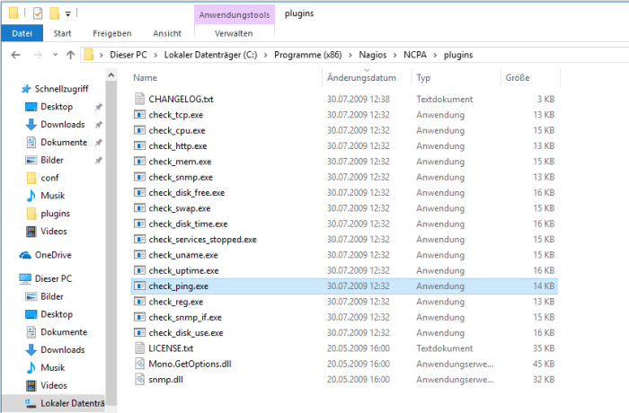Screen dimensions: 629x413
Task: Select Schnellzugriff in the navigation pane
Action: coord(61,89)
